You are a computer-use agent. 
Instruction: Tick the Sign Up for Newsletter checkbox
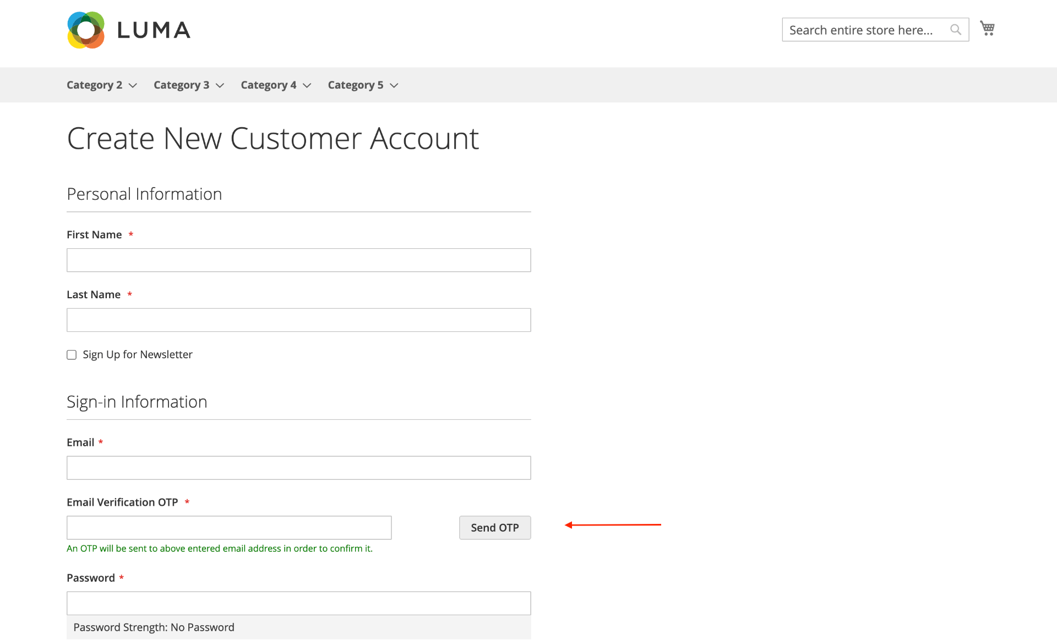[72, 355]
